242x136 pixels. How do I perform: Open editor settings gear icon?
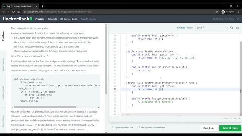pos(237,28)
